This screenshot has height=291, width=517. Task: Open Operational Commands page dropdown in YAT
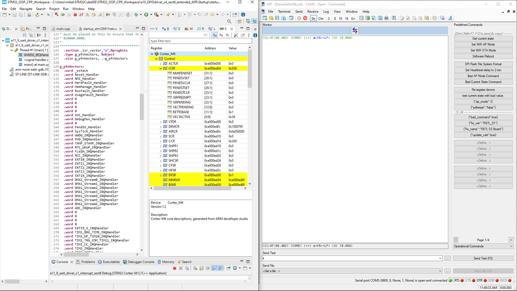click(x=511, y=246)
